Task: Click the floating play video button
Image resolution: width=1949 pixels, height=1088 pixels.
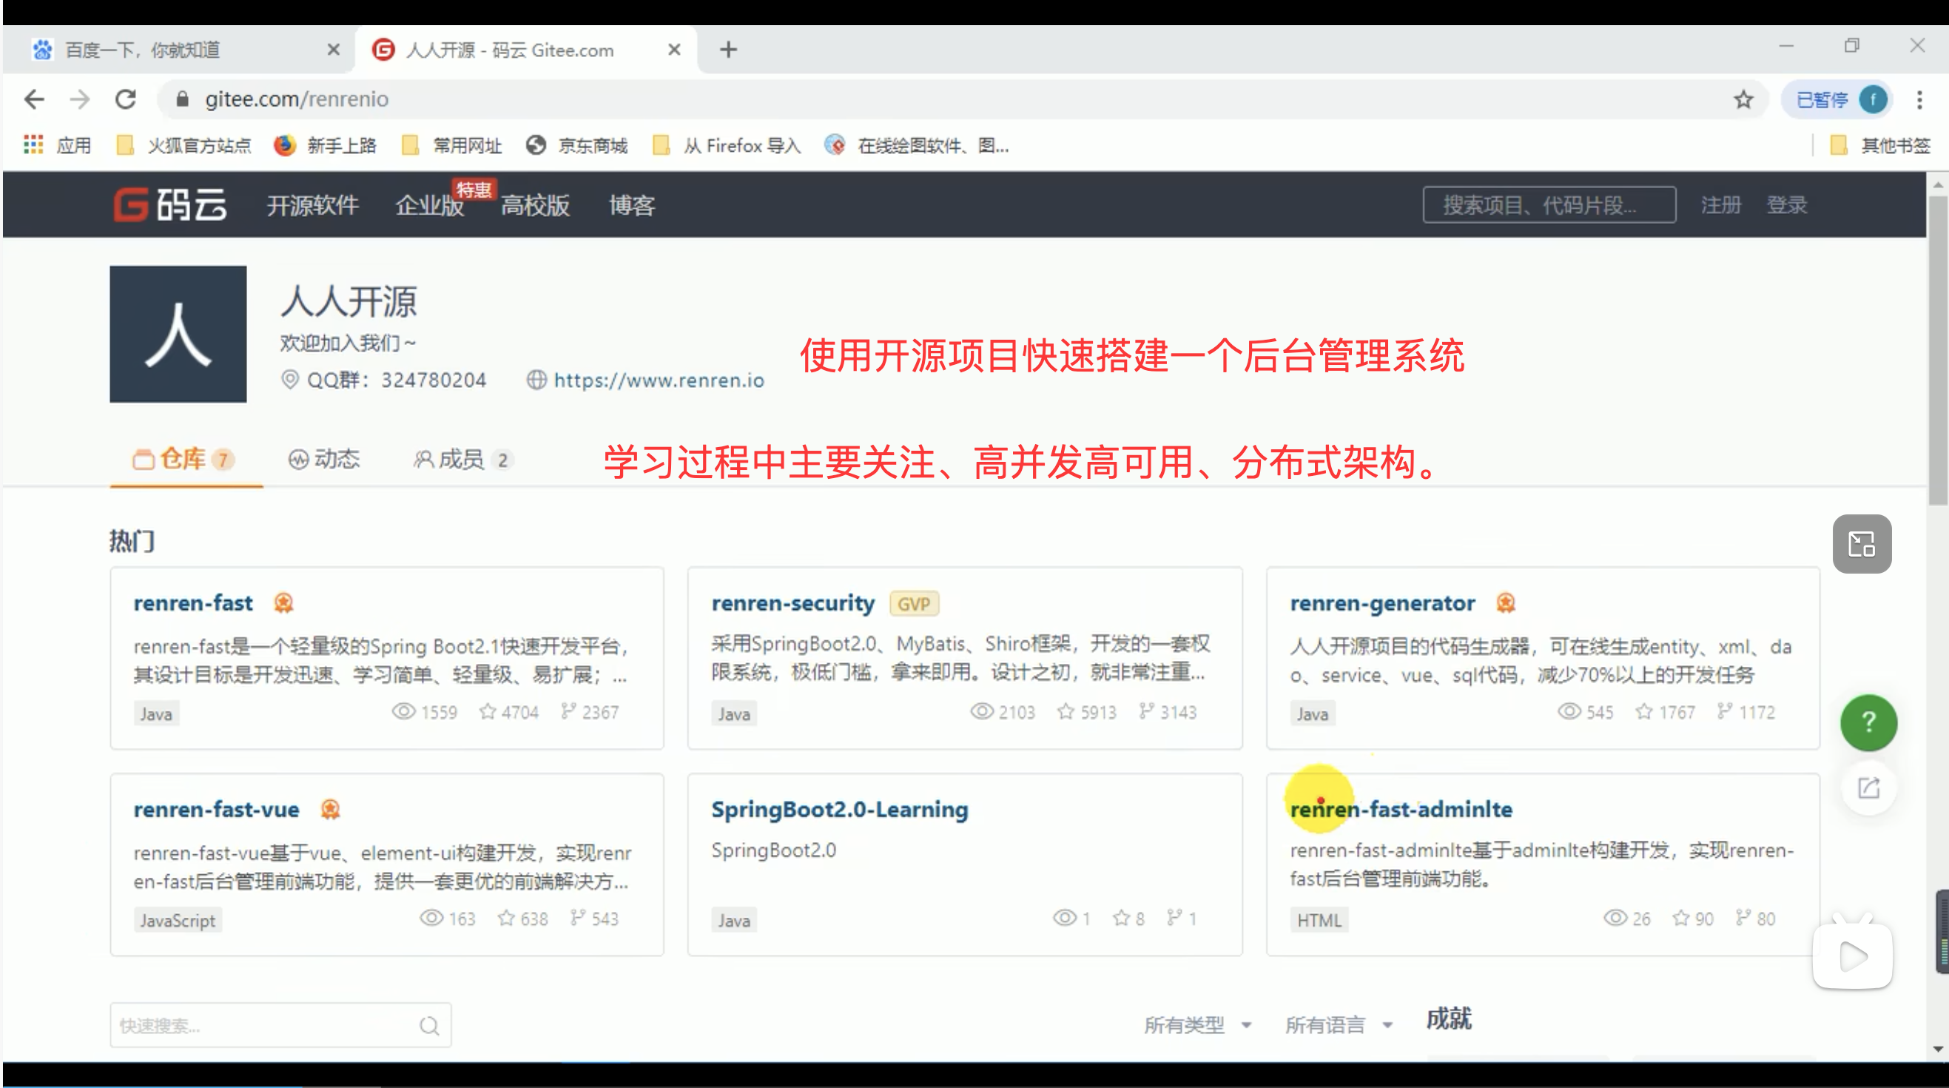Action: coord(1852,956)
